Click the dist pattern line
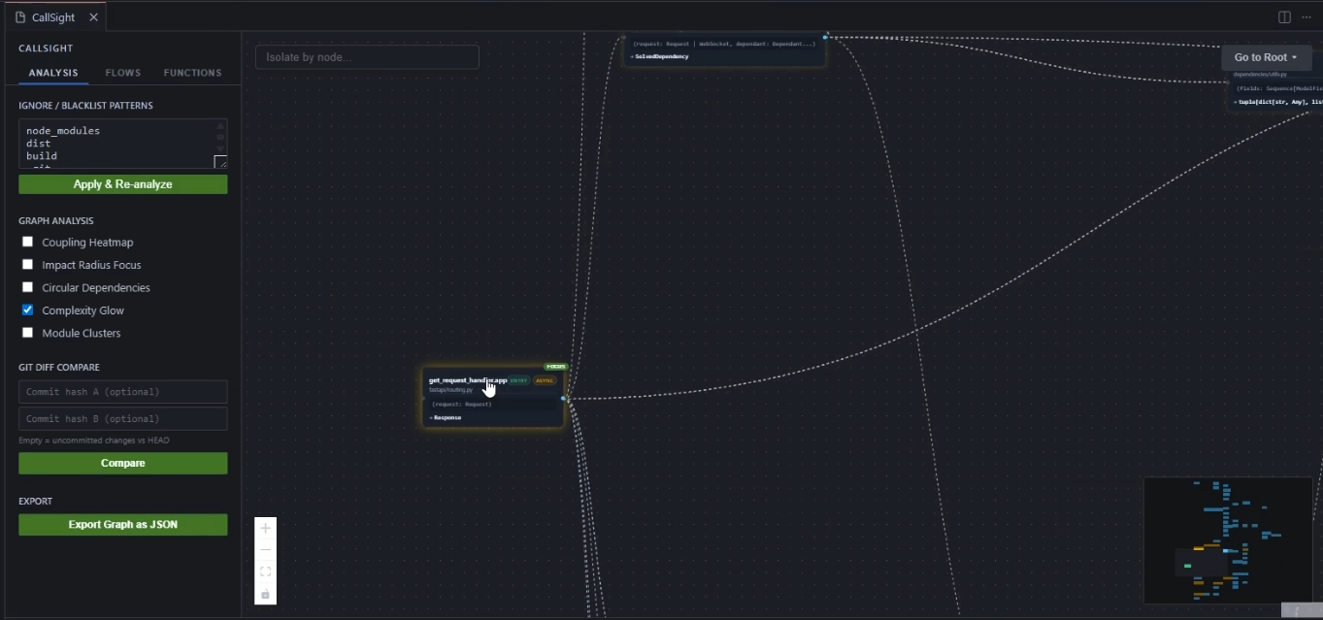This screenshot has width=1323, height=620. coord(39,144)
